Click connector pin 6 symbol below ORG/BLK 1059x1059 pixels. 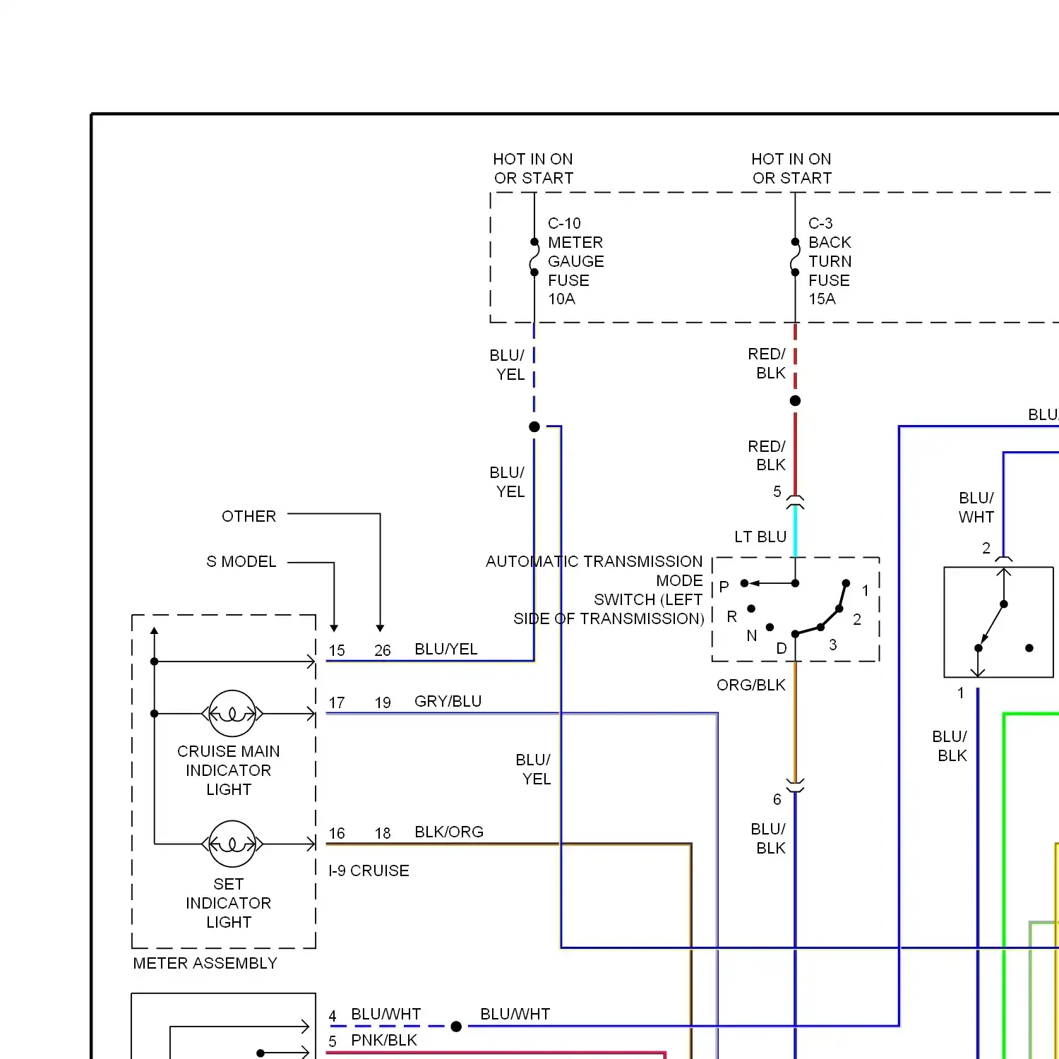tap(795, 786)
